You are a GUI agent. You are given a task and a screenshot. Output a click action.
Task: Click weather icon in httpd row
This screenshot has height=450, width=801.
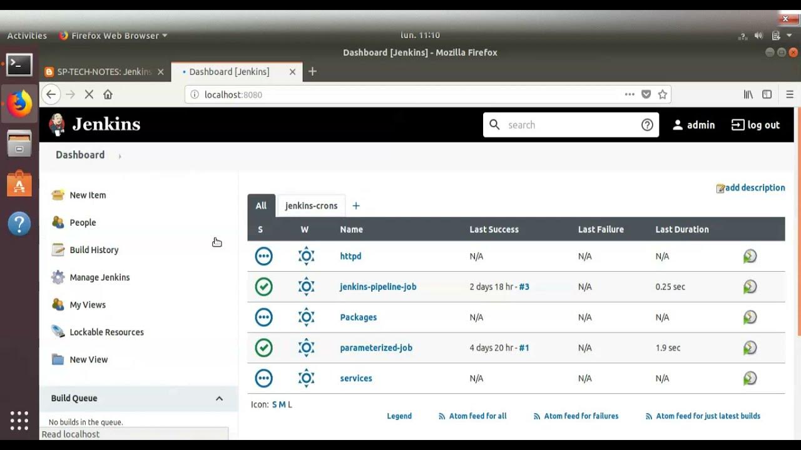coord(306,256)
